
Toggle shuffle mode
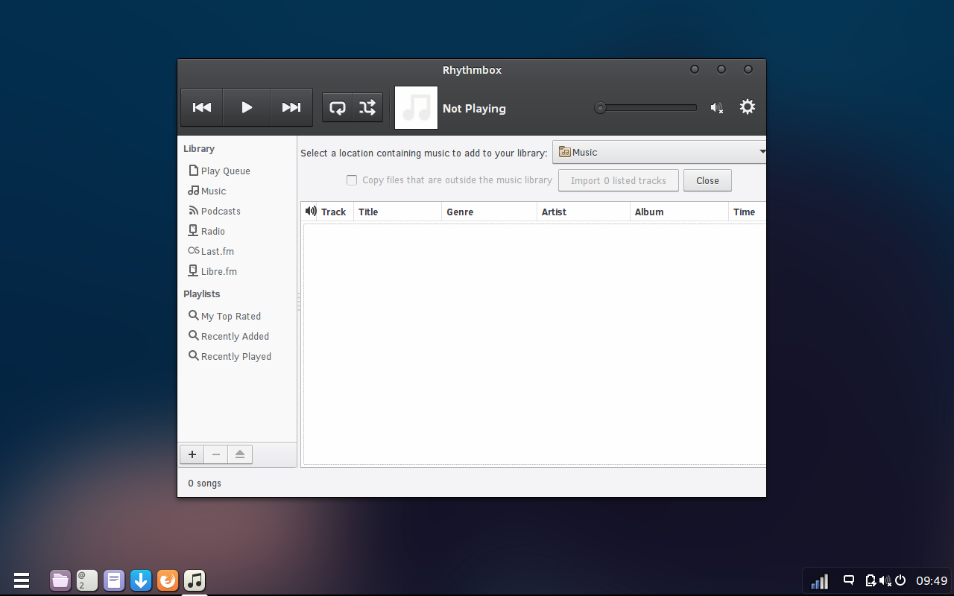pyautogui.click(x=367, y=107)
